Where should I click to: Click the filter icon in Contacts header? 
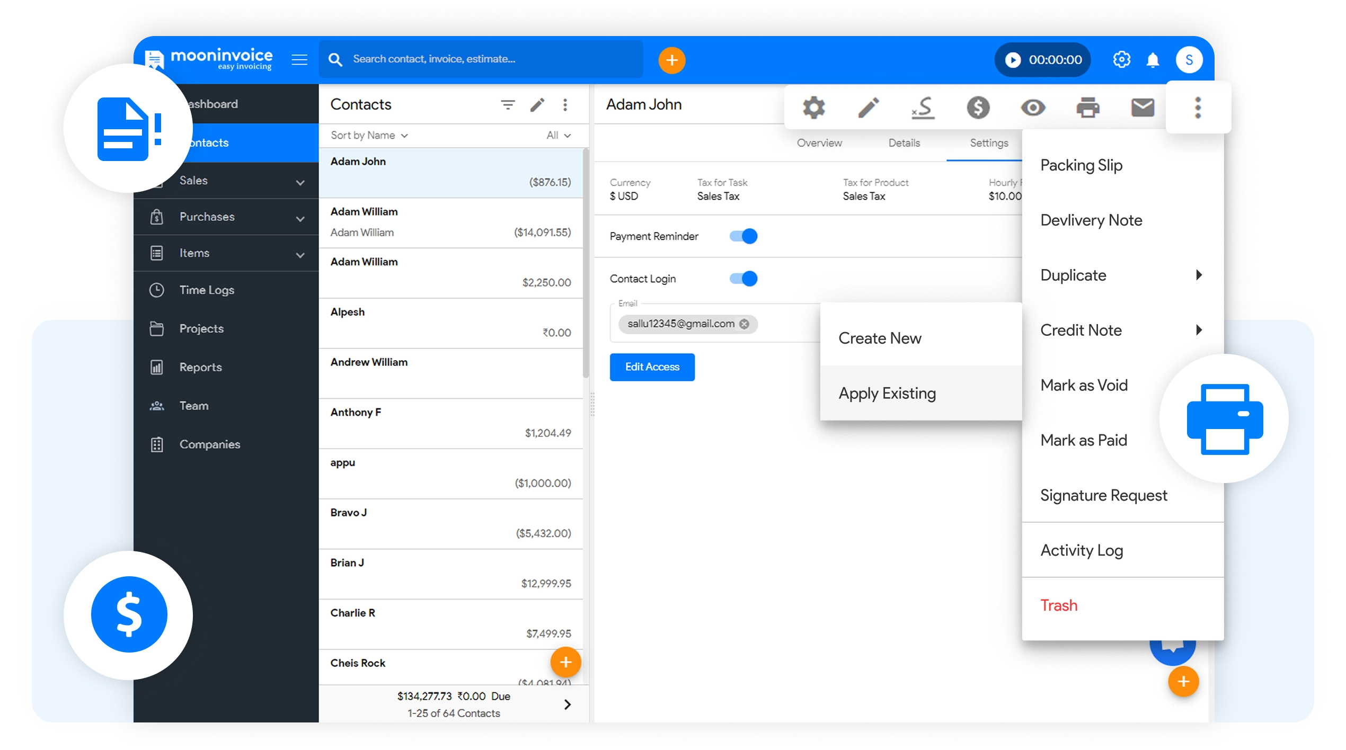coord(508,104)
